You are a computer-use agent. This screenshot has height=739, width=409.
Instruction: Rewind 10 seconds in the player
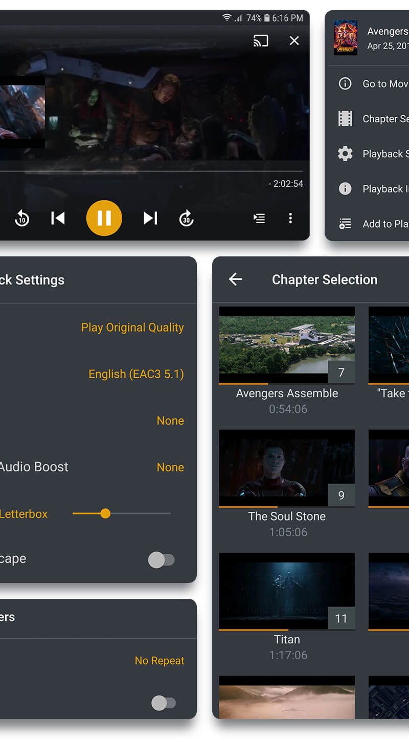(21, 219)
